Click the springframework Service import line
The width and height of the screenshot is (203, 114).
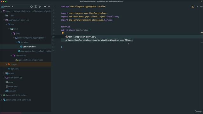(x=87, y=20)
